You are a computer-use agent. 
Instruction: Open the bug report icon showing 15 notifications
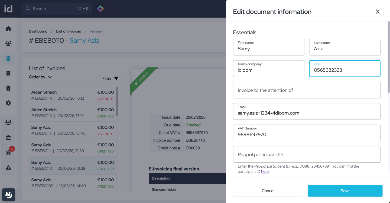click(x=8, y=152)
